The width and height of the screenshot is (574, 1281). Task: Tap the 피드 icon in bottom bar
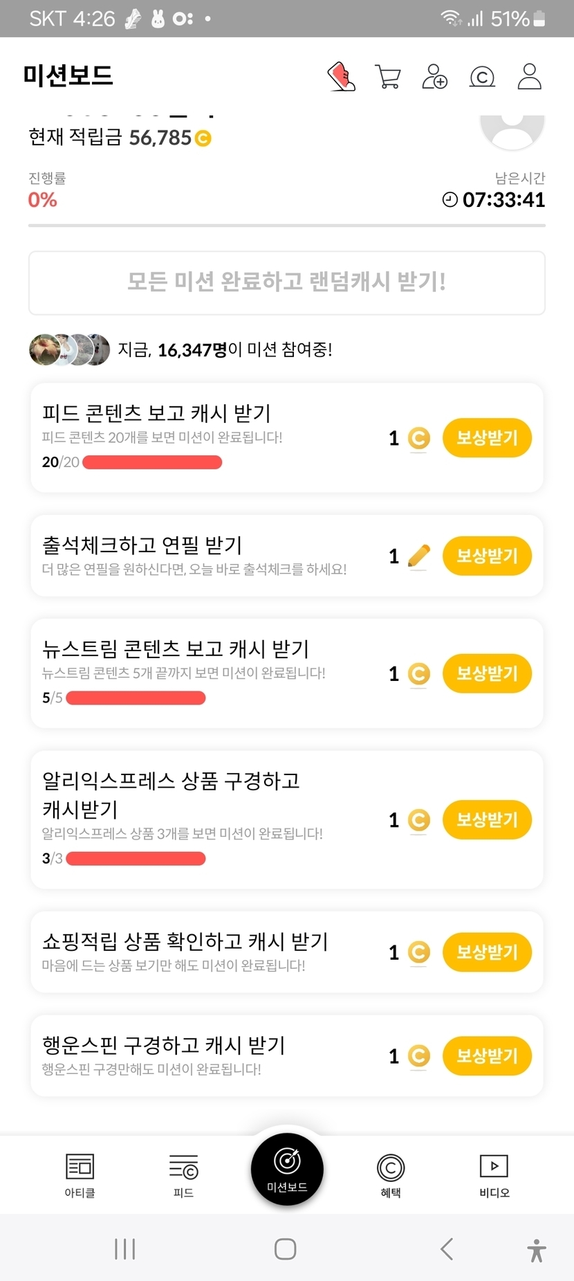(183, 1174)
